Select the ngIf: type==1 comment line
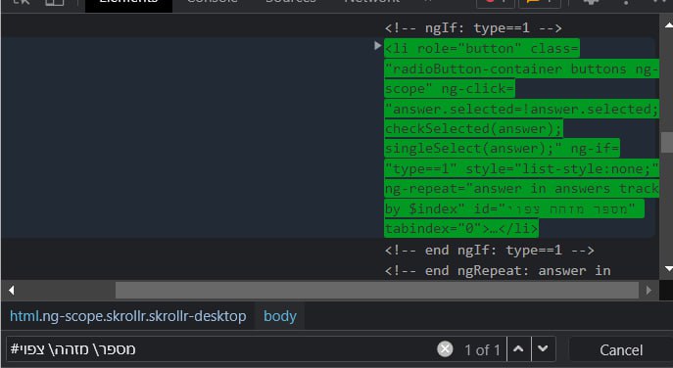Image resolution: width=673 pixels, height=368 pixels. 473,28
